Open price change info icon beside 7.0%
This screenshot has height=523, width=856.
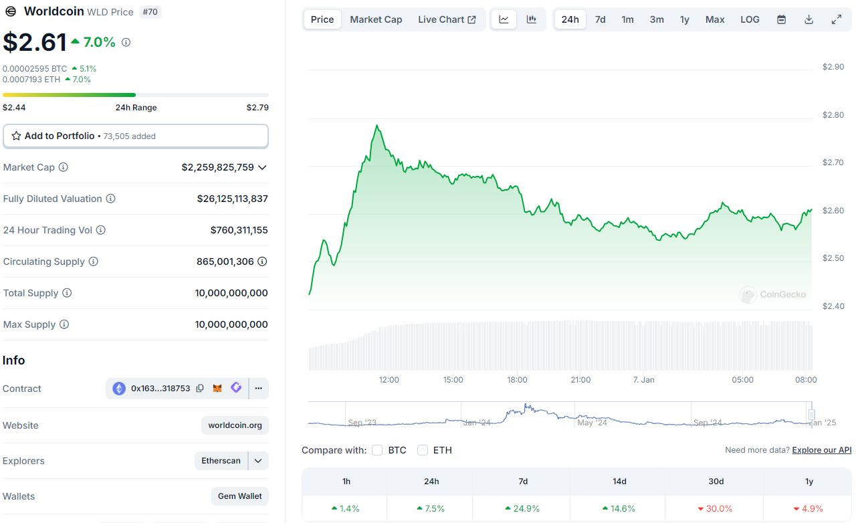point(126,42)
